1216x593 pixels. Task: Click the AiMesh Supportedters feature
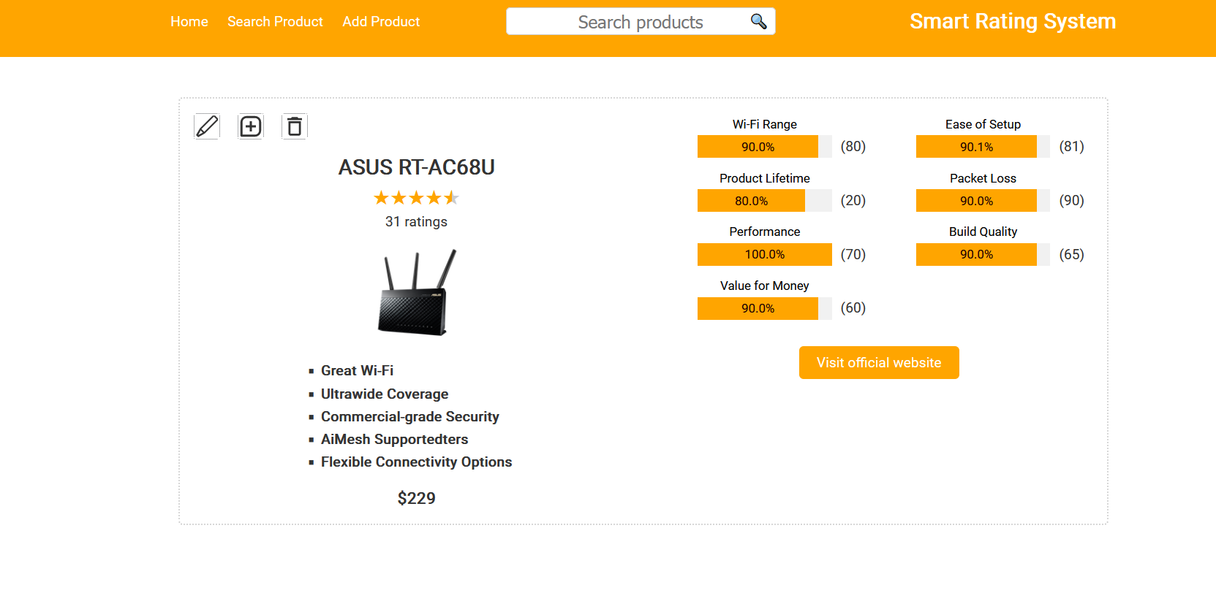point(394,440)
